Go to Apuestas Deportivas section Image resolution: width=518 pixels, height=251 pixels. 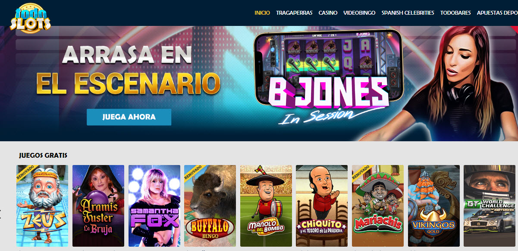click(x=497, y=13)
